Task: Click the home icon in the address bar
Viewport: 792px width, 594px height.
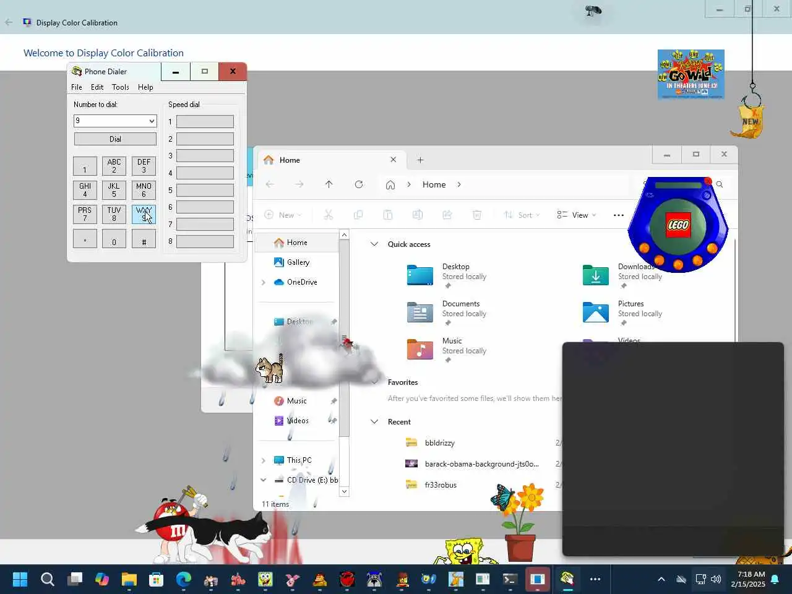Action: [x=390, y=184]
